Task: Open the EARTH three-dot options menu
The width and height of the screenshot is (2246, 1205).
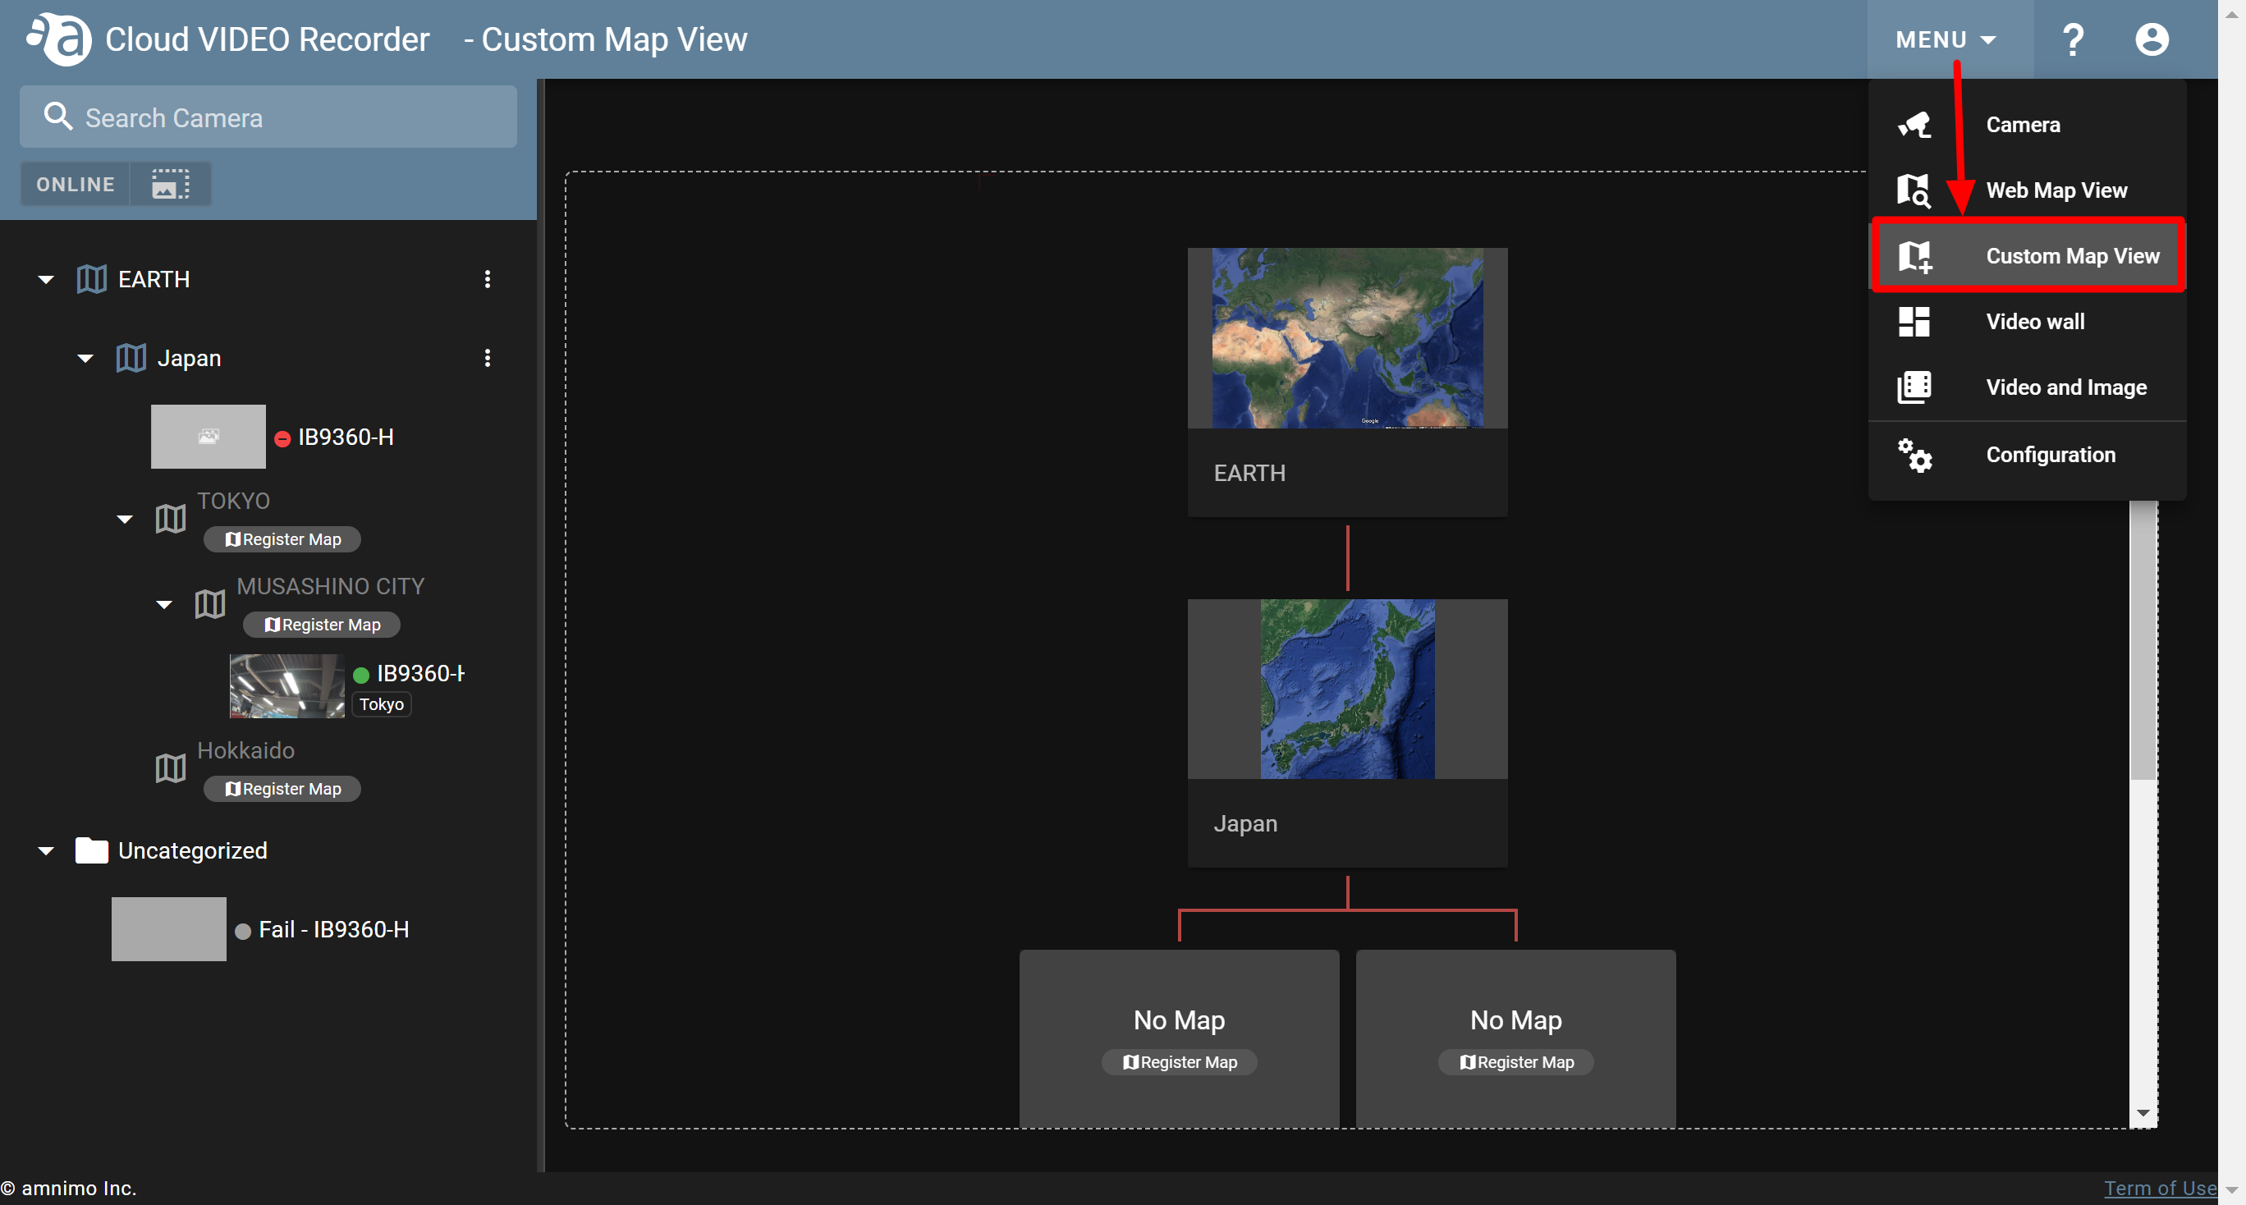Action: click(x=488, y=279)
